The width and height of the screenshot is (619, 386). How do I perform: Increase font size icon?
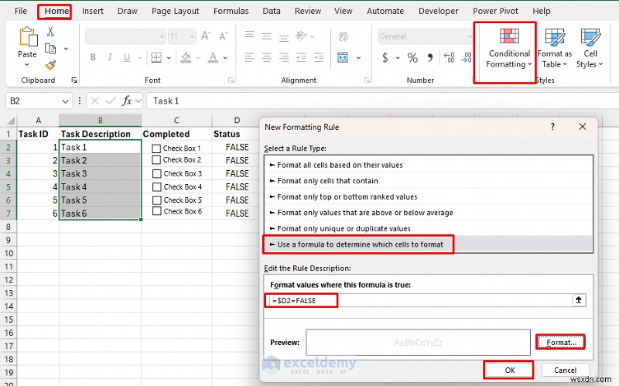click(206, 36)
